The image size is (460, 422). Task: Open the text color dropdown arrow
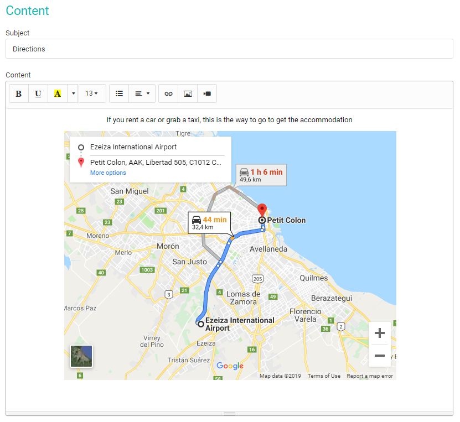click(73, 94)
